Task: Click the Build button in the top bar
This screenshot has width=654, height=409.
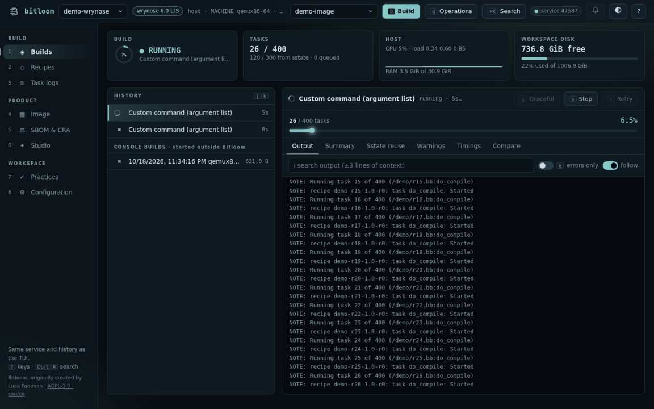Action: tap(401, 11)
